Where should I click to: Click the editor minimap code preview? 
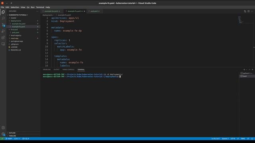pyautogui.click(x=241, y=19)
